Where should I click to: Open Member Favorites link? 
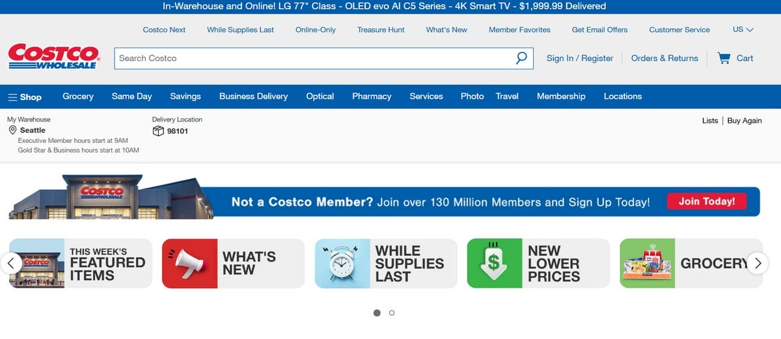click(x=519, y=30)
